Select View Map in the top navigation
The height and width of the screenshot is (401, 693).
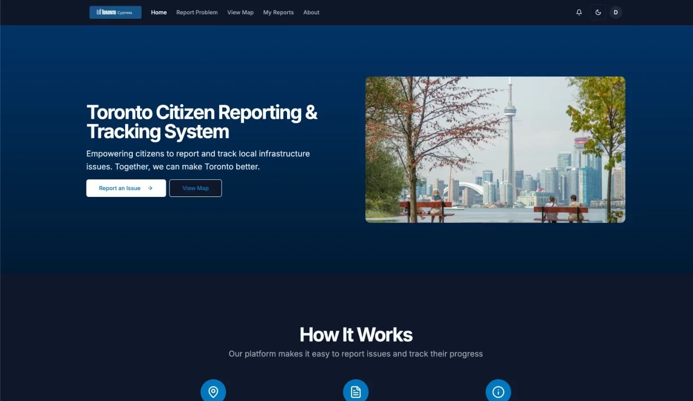(x=240, y=13)
